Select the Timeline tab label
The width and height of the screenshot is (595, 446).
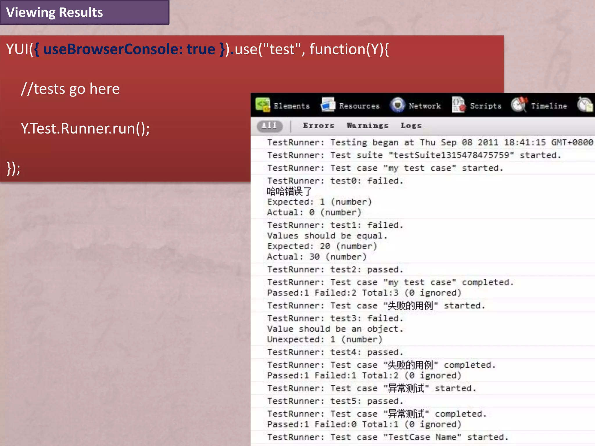(x=549, y=106)
